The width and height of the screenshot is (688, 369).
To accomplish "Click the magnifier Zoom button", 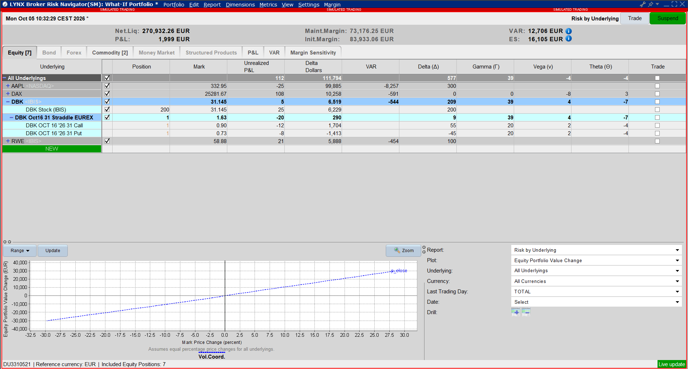I will click(404, 250).
